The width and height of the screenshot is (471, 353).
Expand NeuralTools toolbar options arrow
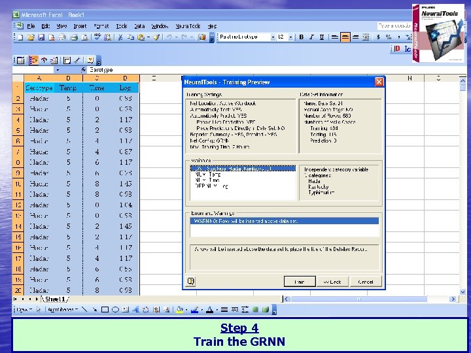click(99, 61)
